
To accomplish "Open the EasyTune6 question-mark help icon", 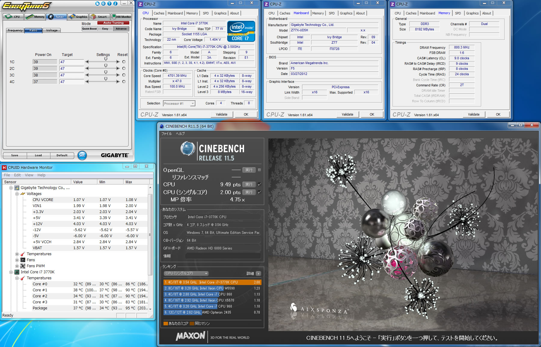I will pyautogui.click(x=109, y=4).
